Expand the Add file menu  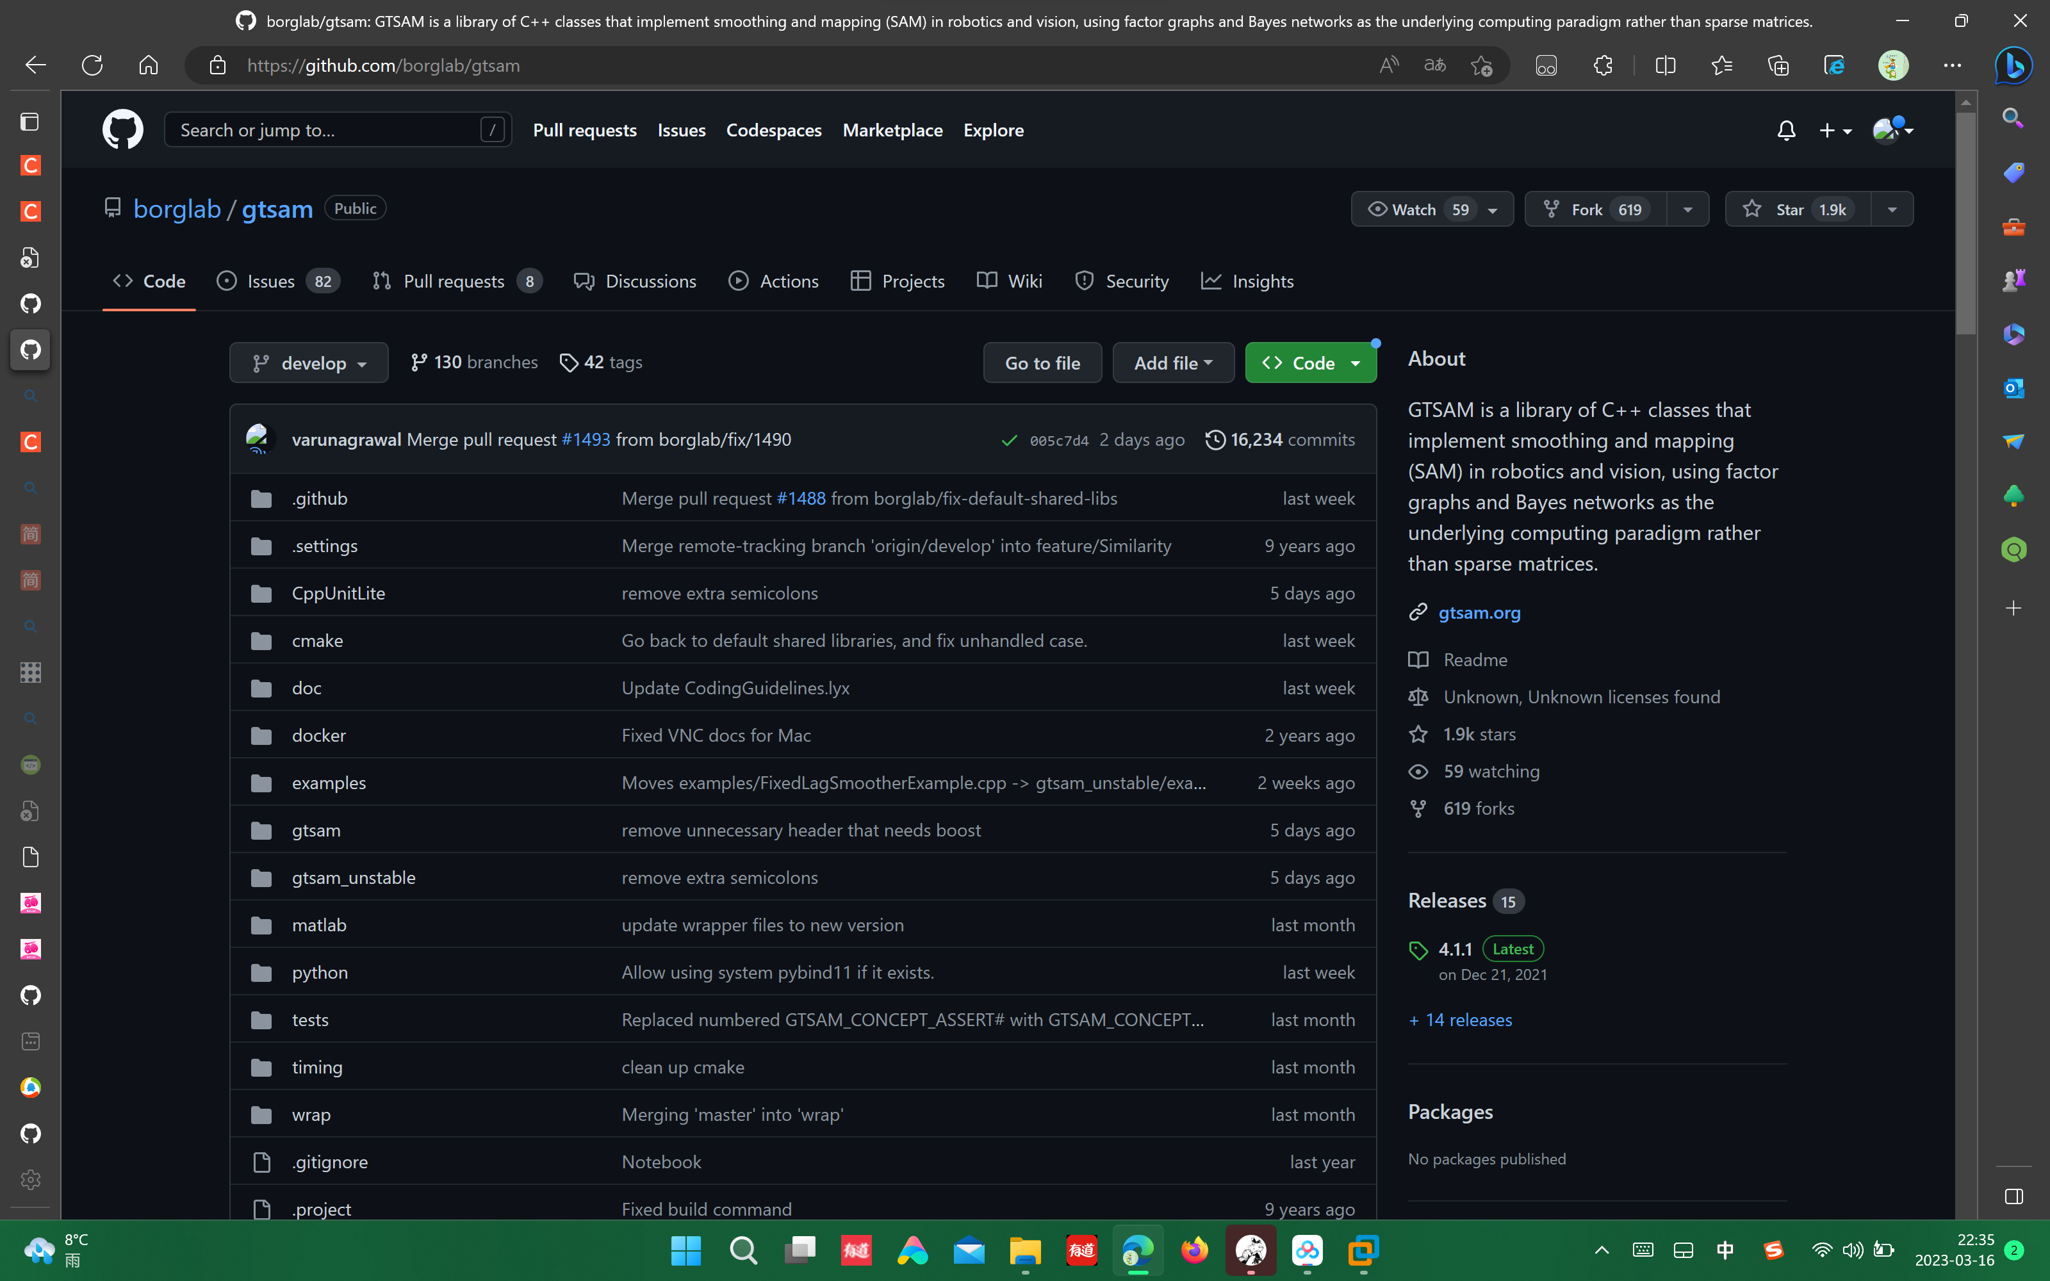coord(1172,363)
